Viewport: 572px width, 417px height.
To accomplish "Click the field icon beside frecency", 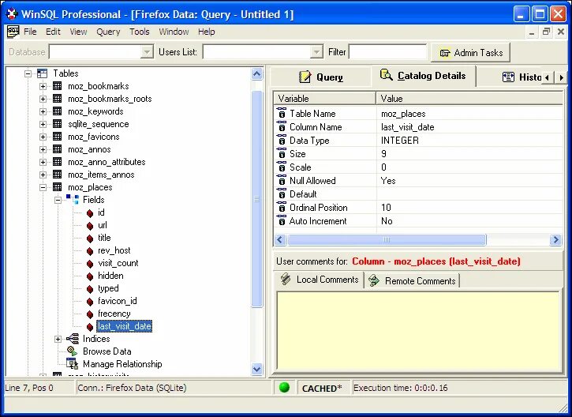I will tap(90, 314).
